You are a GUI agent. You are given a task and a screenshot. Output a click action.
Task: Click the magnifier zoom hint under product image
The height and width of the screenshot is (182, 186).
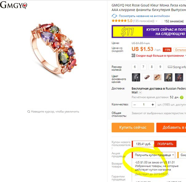29,112
